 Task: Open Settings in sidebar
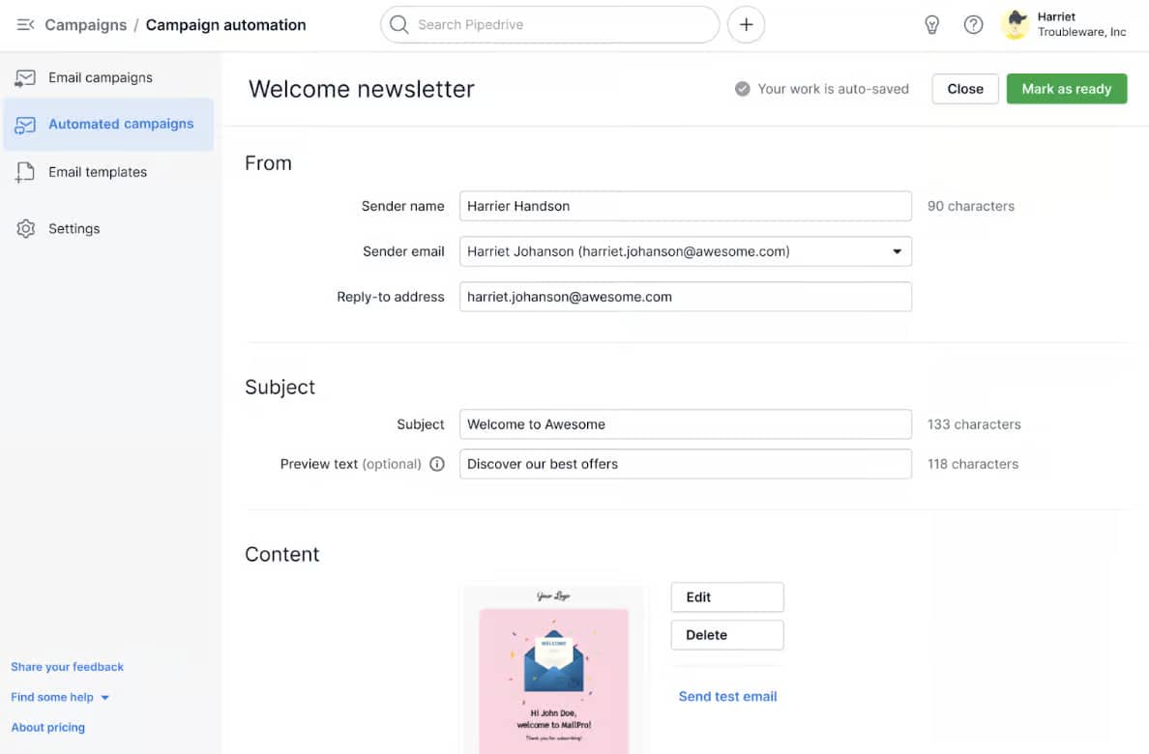click(74, 229)
